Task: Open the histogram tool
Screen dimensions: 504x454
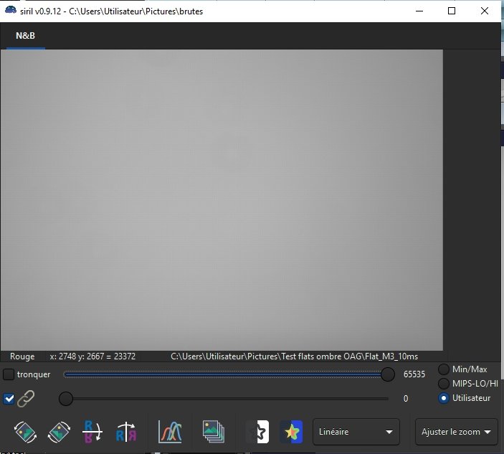Action: (x=170, y=432)
